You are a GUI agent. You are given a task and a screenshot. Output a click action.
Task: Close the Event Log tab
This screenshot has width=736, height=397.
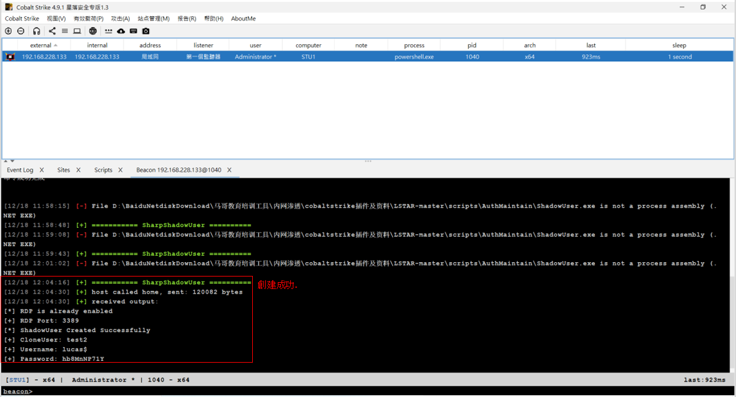click(41, 170)
